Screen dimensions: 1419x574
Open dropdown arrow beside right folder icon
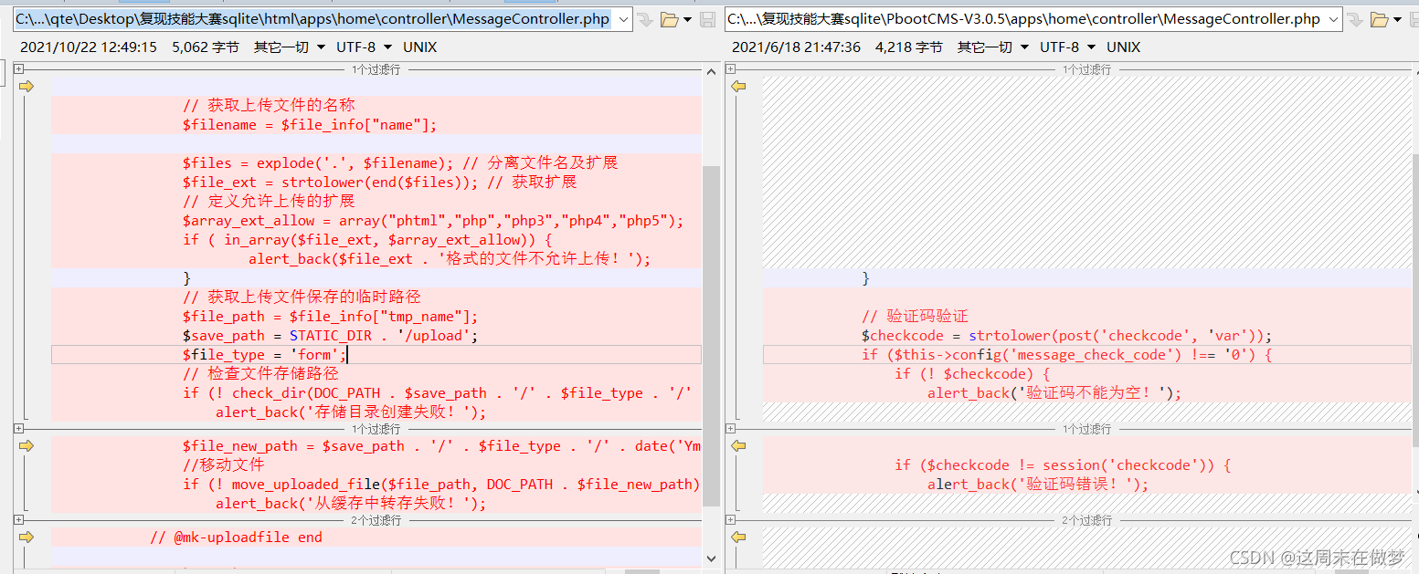(1398, 19)
